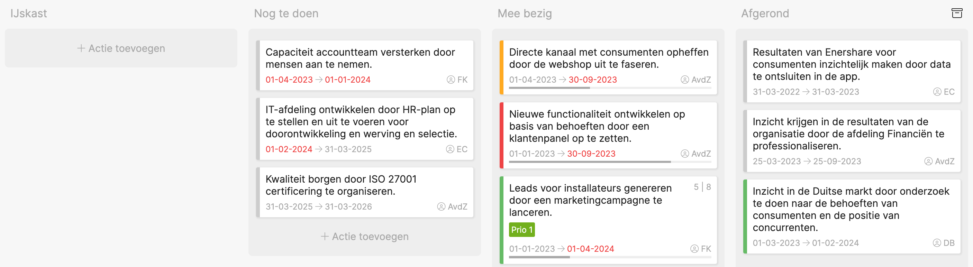Click the EC assignee icon on IT-afdeling card
Image resolution: width=973 pixels, height=267 pixels.
click(x=450, y=149)
